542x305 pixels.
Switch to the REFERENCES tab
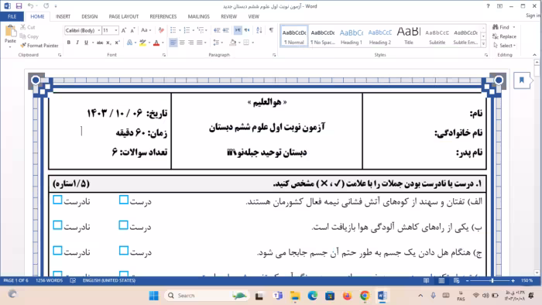click(x=163, y=16)
